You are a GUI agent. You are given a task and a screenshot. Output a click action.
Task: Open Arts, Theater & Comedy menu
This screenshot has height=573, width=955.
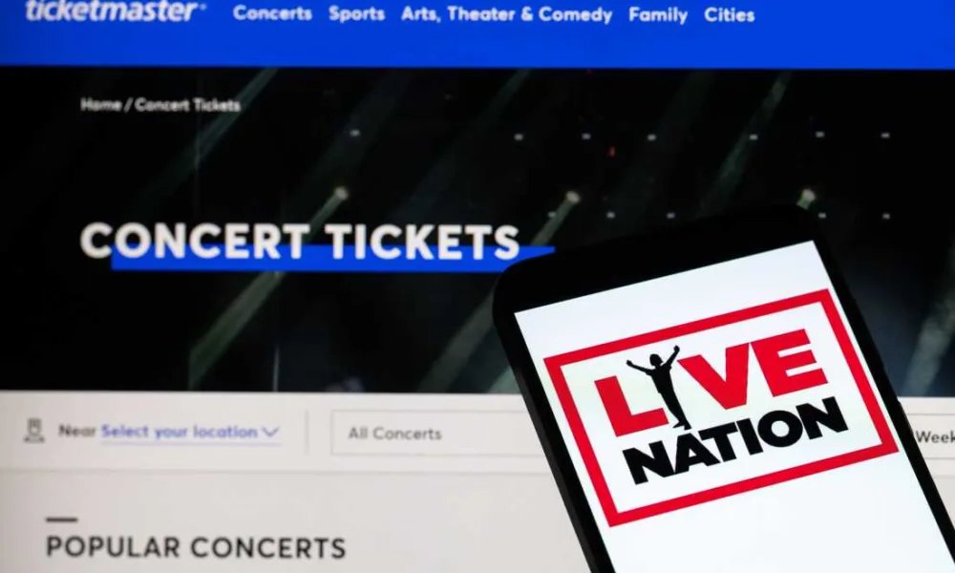507,14
